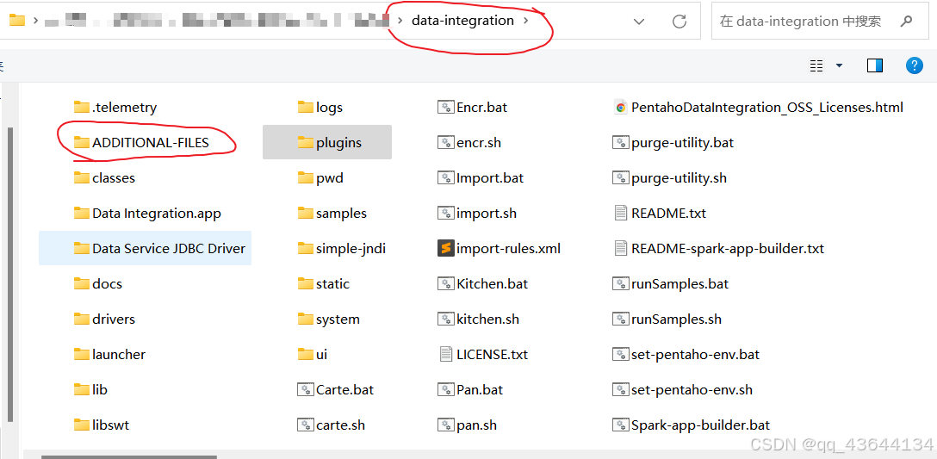
Task: Select kitchen.sh script file
Action: 479,319
